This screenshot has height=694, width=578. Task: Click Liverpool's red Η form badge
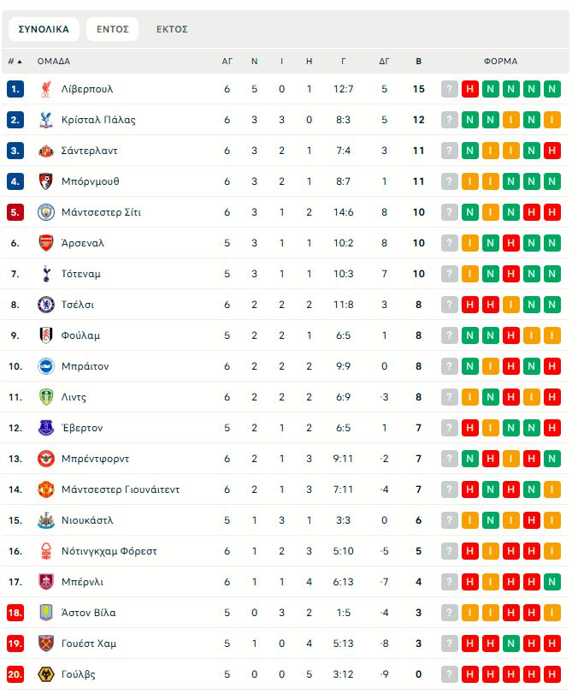click(470, 89)
